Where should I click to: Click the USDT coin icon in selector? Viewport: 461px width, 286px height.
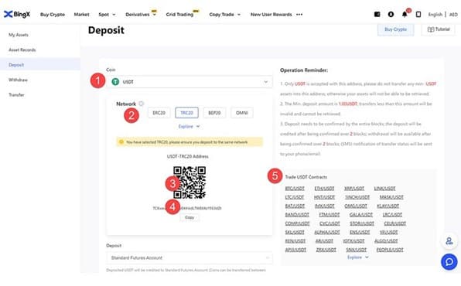click(x=115, y=82)
